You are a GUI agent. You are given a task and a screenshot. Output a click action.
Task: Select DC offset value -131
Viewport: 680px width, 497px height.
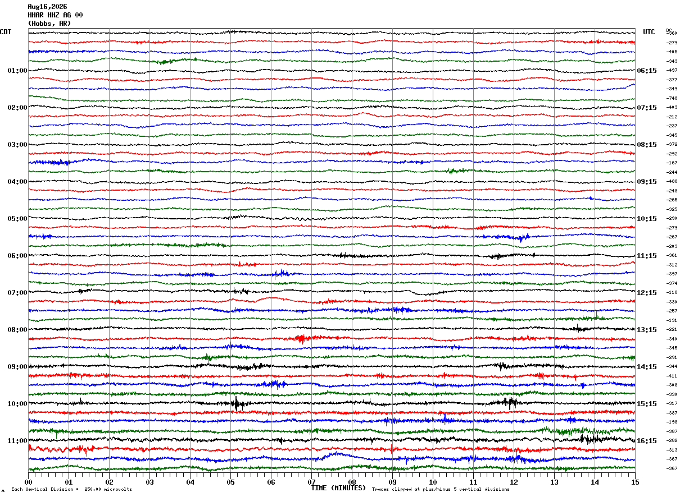coord(672,320)
